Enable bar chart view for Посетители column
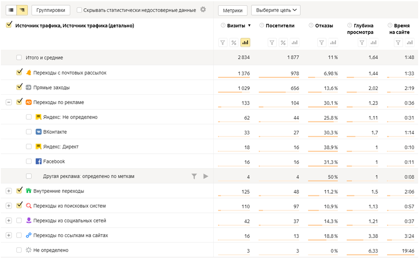 click(x=295, y=43)
